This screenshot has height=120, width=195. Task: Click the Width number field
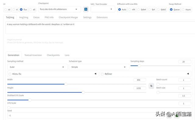click(140, 80)
